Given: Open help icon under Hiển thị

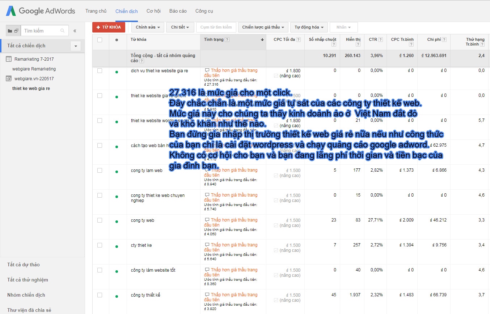Looking at the screenshot, I should coord(358,44).
